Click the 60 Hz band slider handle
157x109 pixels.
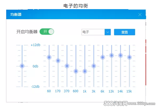click(x=49, y=57)
